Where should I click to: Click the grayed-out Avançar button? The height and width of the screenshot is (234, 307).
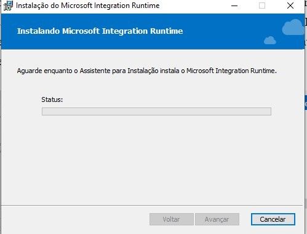(217, 219)
